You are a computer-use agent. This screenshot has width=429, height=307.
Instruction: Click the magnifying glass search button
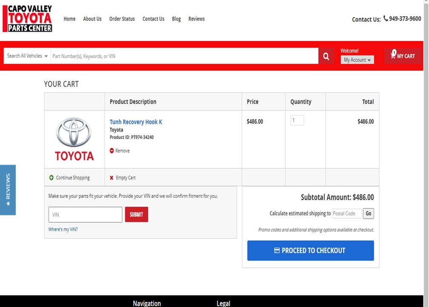coord(326,56)
